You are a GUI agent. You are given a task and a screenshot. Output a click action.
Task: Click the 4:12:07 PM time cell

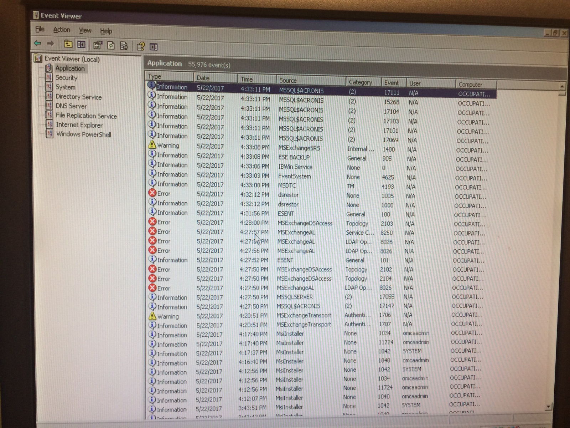click(x=253, y=398)
